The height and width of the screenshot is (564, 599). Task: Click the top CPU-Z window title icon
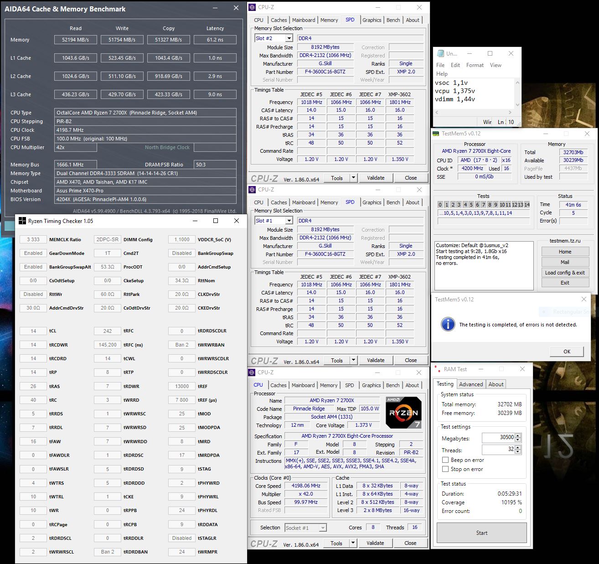(x=252, y=7)
